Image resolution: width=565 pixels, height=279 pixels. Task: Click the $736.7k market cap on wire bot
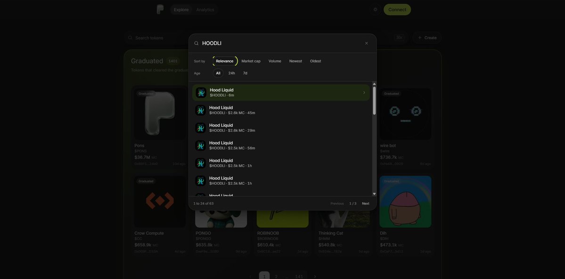tap(388, 157)
